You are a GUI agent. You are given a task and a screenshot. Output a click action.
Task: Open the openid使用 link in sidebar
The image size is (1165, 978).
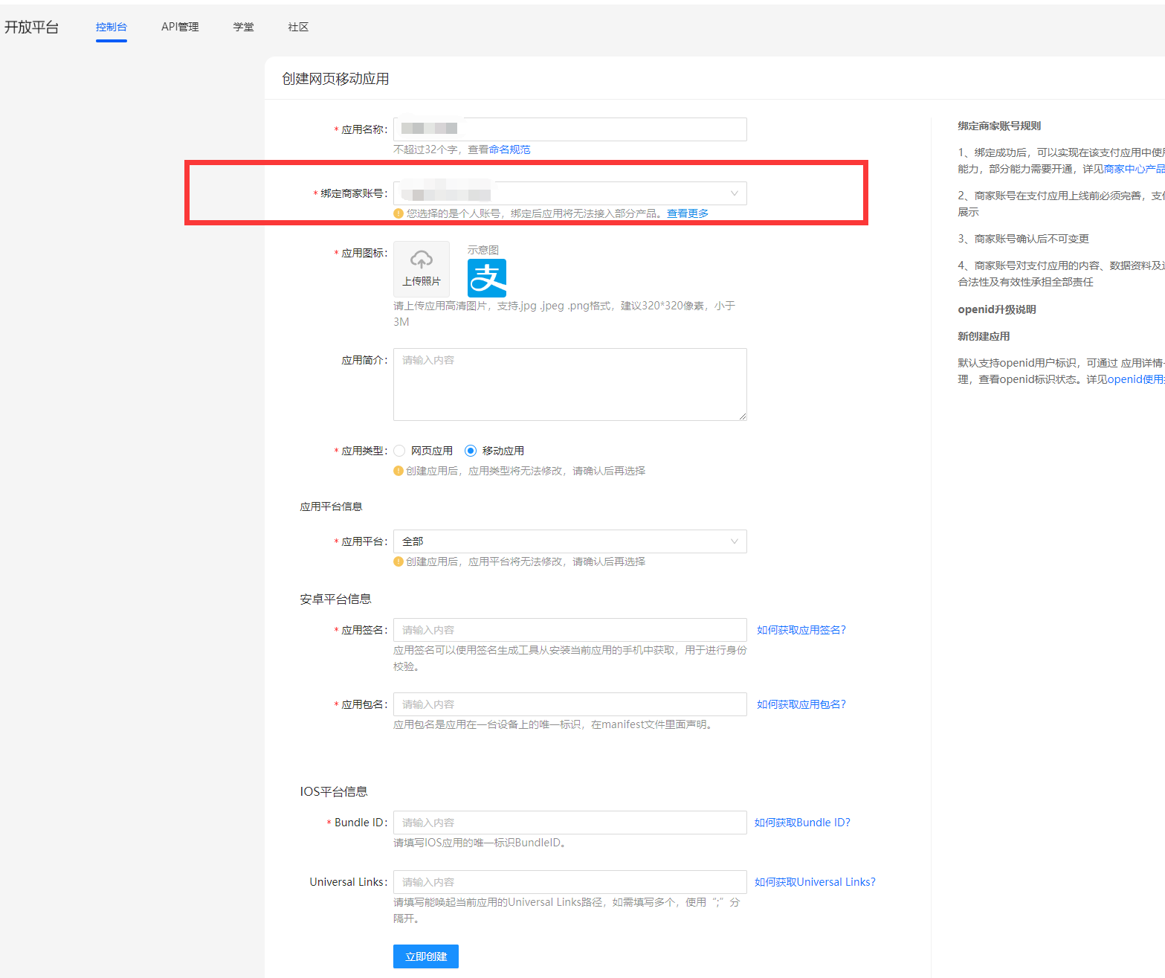pyautogui.click(x=1136, y=379)
